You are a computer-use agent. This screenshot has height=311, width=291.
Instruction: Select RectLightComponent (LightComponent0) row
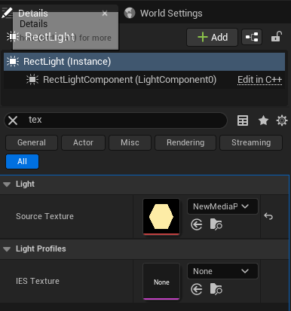[x=145, y=80]
